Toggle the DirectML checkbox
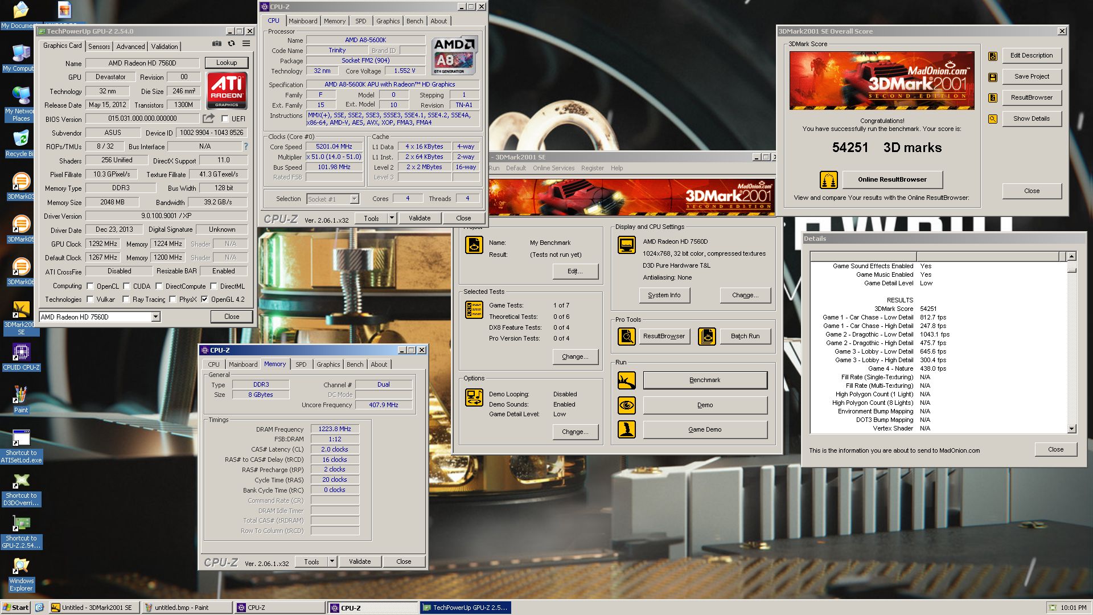The height and width of the screenshot is (615, 1093). 213,286
